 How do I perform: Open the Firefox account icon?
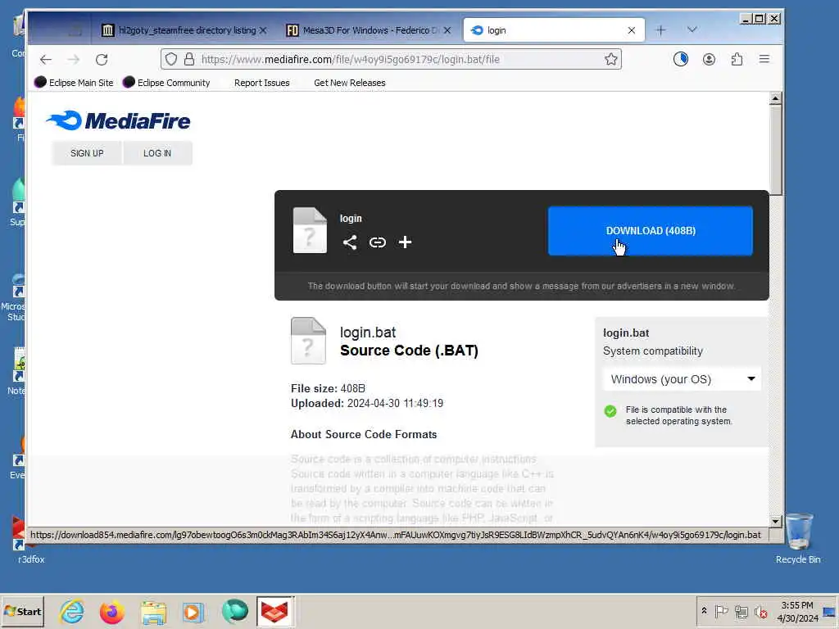[x=709, y=59]
